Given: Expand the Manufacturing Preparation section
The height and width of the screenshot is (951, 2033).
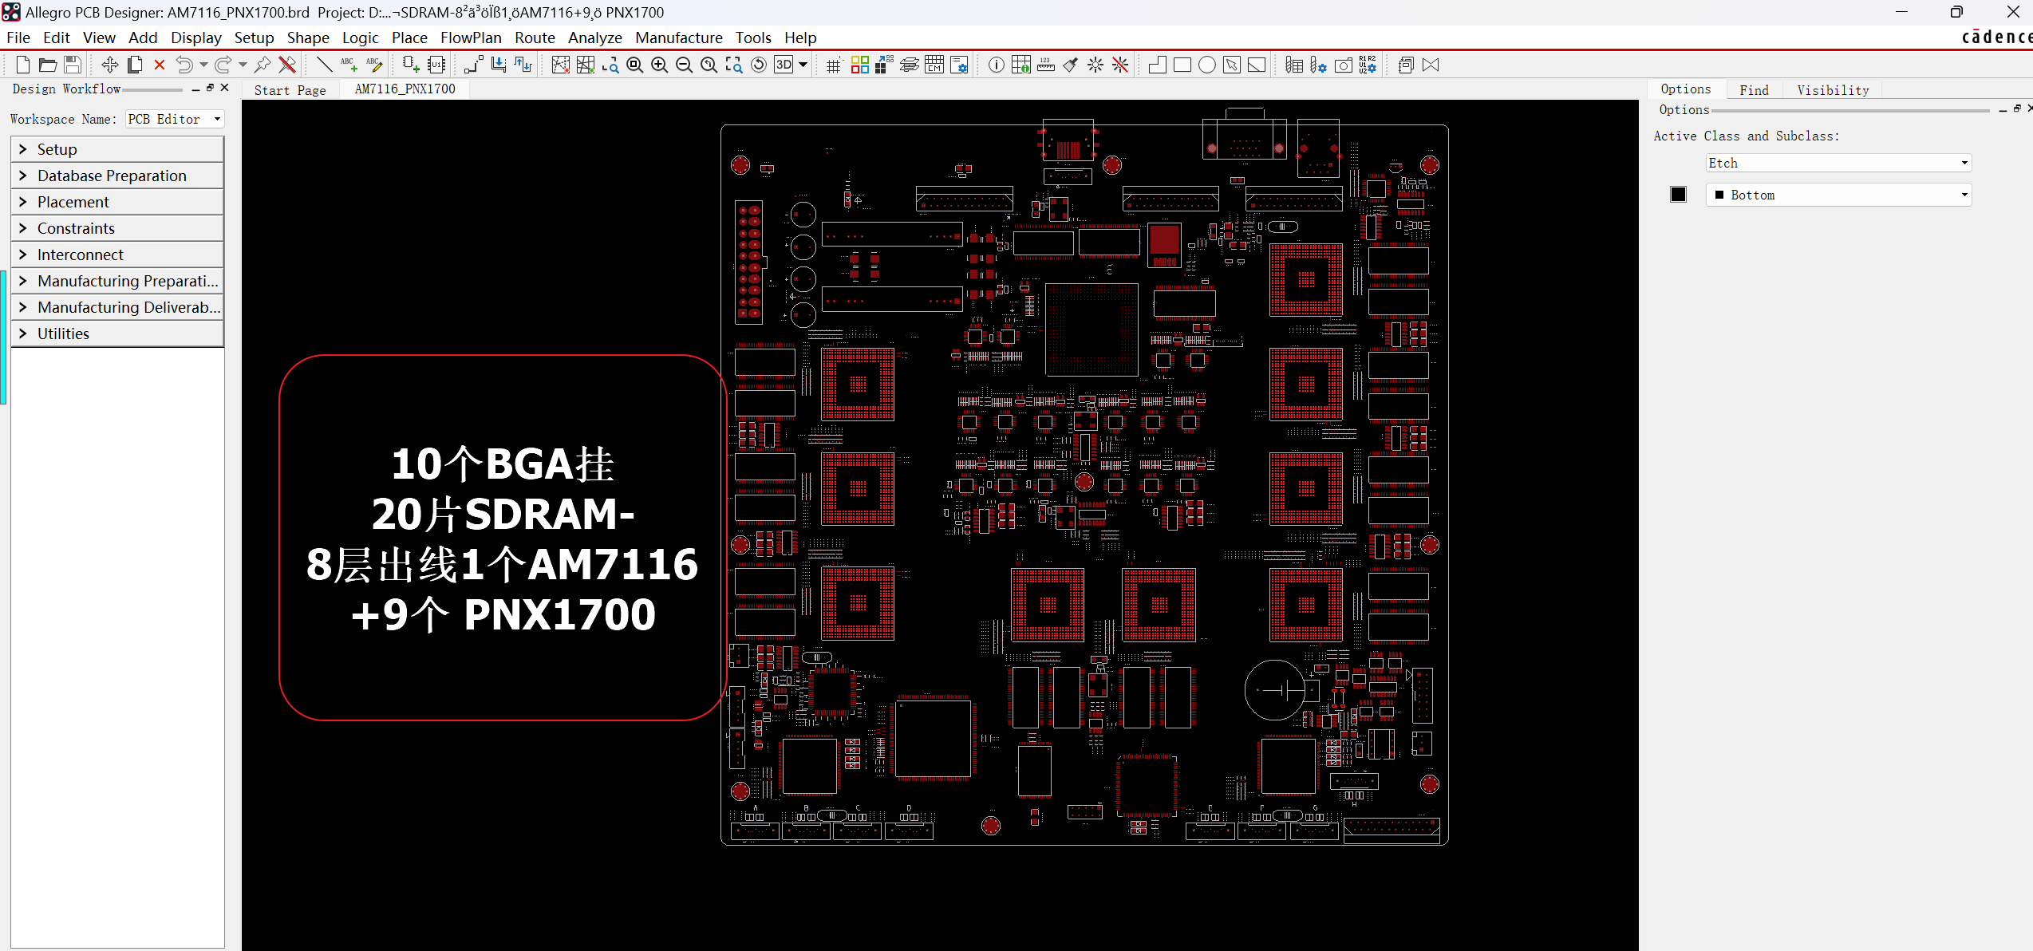Looking at the screenshot, I should (117, 281).
